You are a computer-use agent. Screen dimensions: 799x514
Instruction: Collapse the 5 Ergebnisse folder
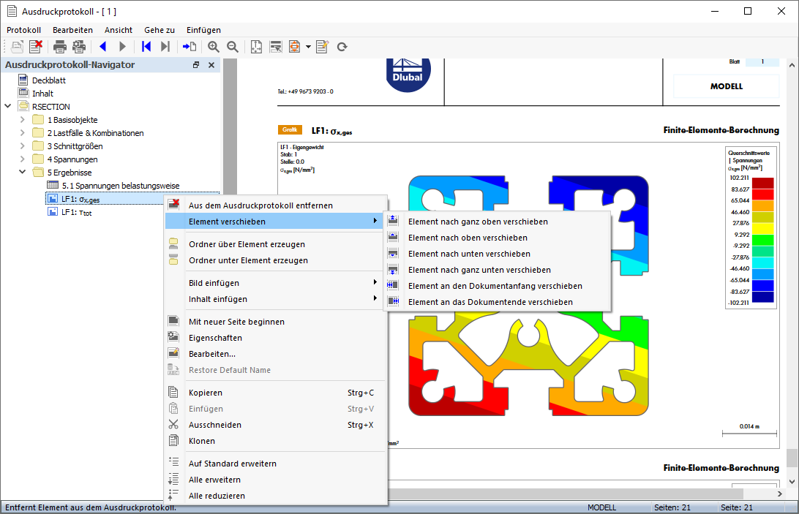click(23, 172)
